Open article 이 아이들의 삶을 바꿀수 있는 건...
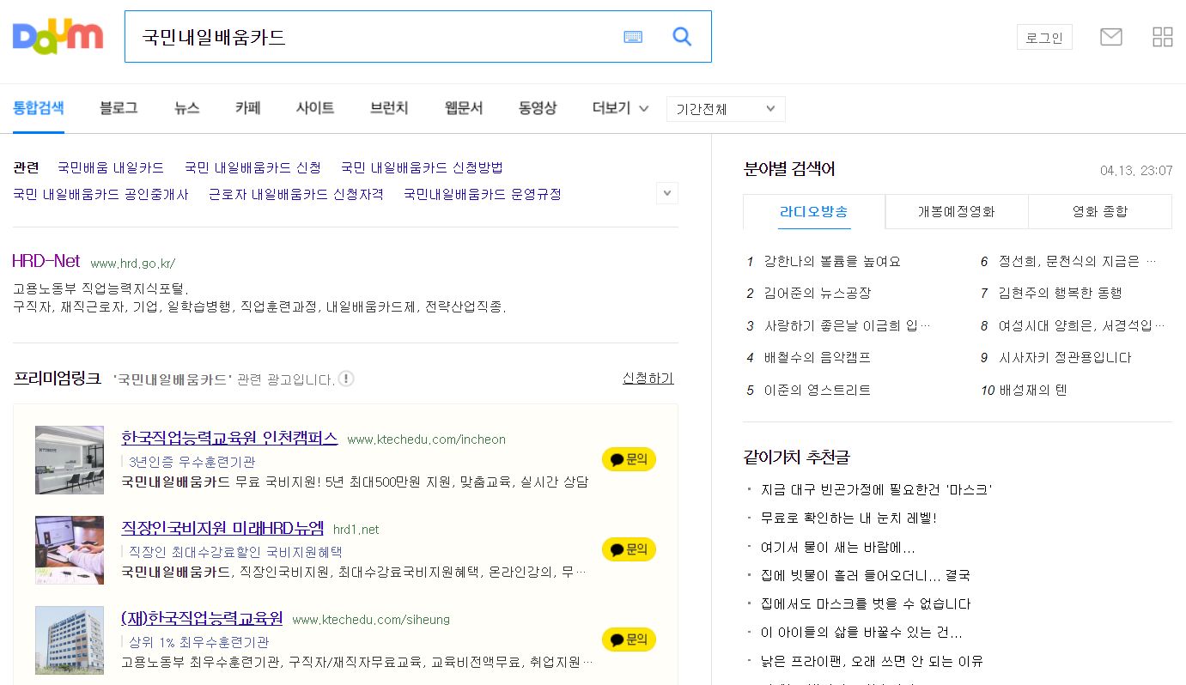 click(x=861, y=633)
